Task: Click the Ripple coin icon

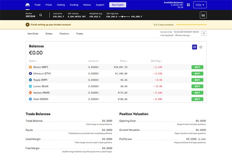Action: [30, 80]
